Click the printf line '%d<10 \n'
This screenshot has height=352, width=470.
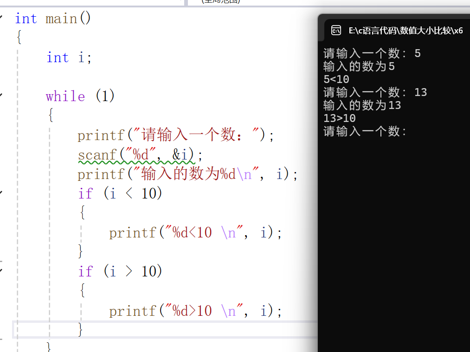click(x=195, y=232)
